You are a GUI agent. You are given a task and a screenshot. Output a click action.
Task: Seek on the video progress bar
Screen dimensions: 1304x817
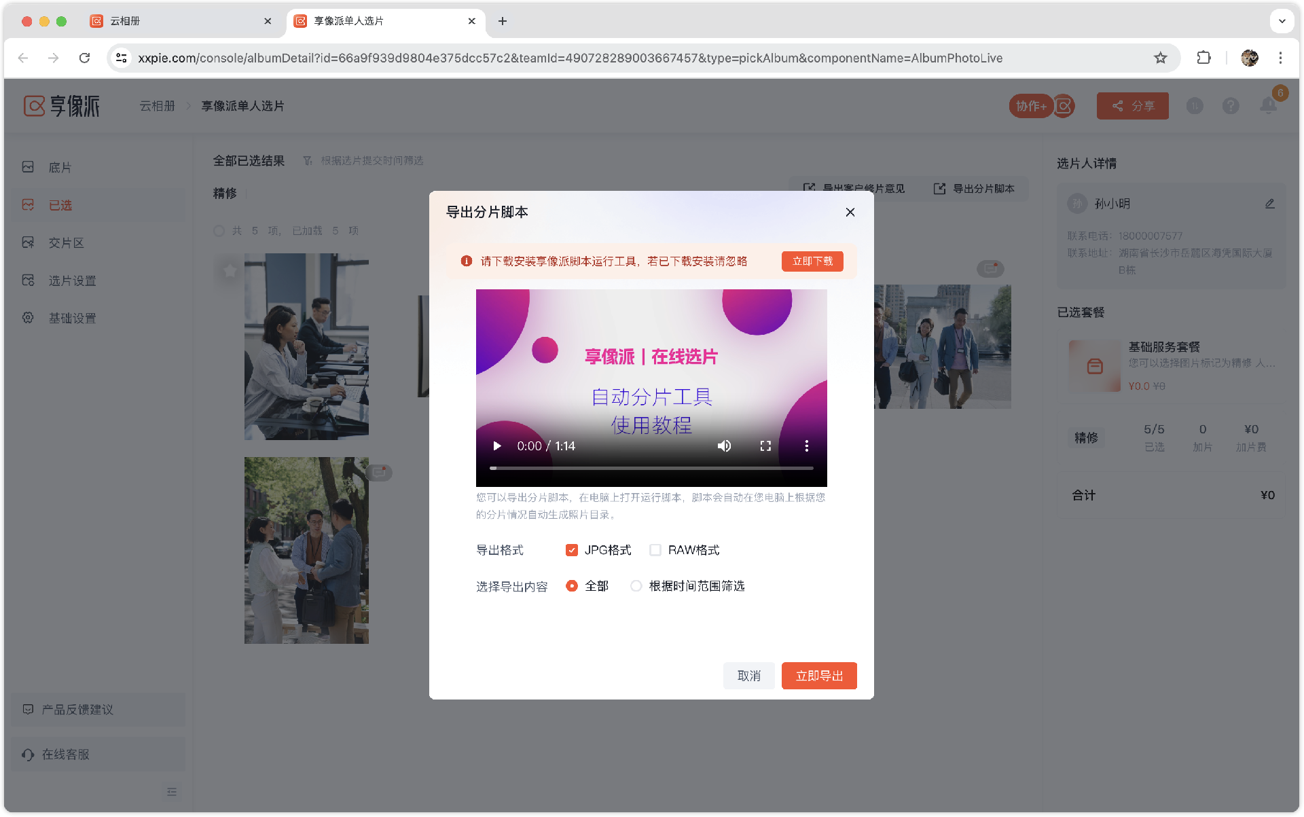point(651,468)
